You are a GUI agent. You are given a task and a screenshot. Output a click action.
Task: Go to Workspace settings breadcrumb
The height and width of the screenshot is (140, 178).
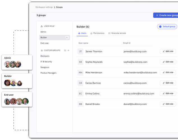point(44,7)
